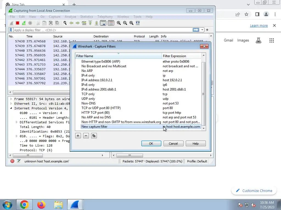
Task: Jump to the last packet
Action: 97,23
